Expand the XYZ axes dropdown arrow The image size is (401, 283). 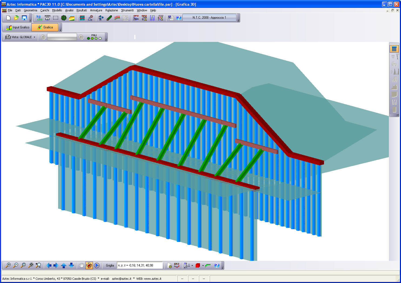pyautogui.click(x=192, y=265)
